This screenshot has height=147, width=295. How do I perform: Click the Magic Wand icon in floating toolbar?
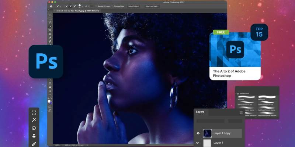[x=34, y=120]
